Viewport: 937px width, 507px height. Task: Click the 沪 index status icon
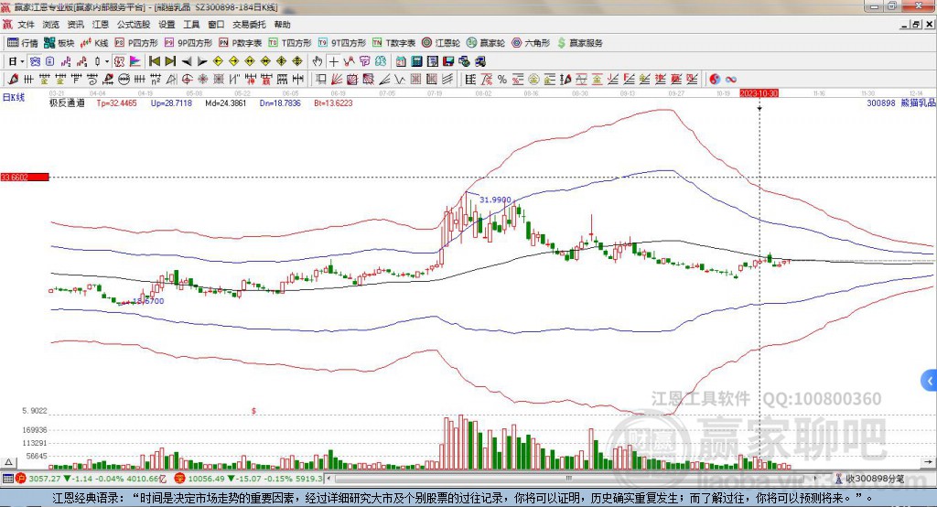pyautogui.click(x=21, y=479)
